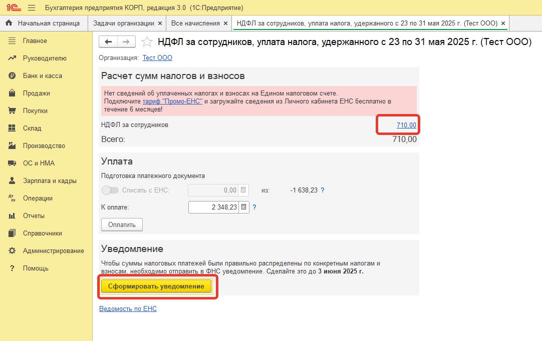
Task: Click 'Сформировать уведомление' yellow button
Action: pyautogui.click(x=156, y=286)
